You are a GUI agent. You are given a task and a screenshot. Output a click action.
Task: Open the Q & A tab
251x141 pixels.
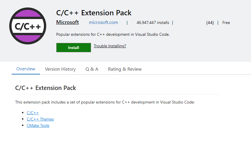[92, 69]
